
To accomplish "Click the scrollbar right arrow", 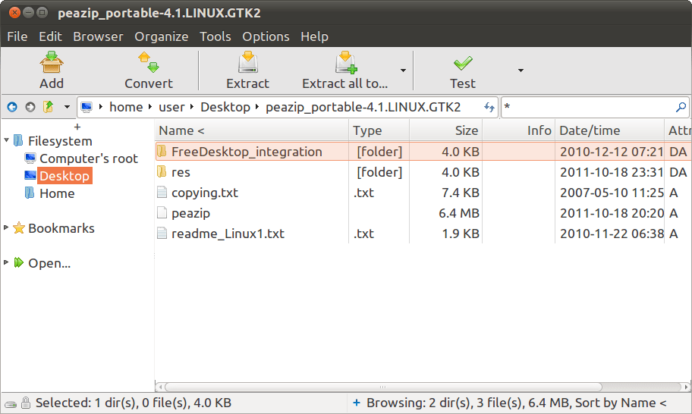I will pos(686,387).
